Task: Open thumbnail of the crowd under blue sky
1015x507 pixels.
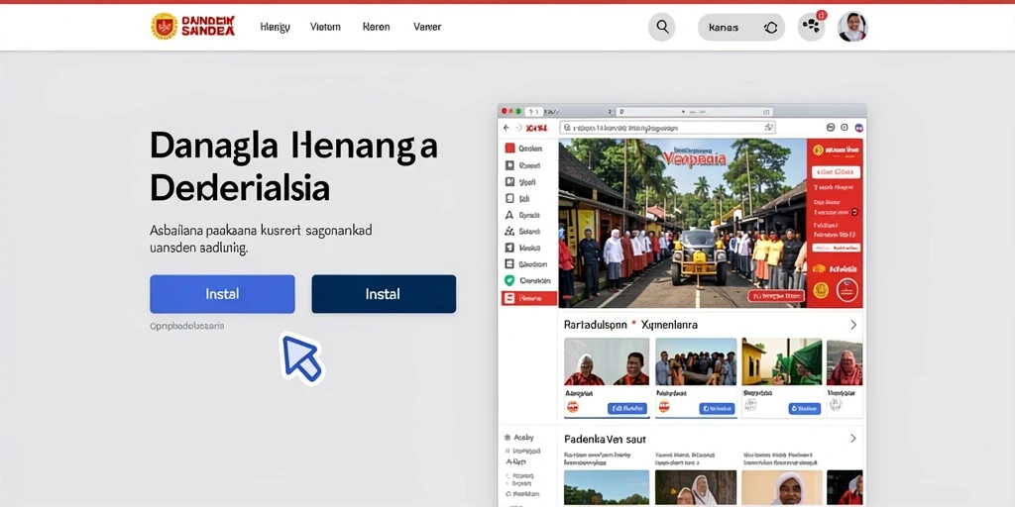Action: coord(696,361)
